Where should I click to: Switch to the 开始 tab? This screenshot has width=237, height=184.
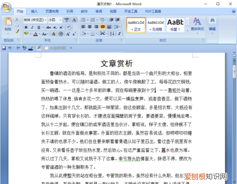20,11
